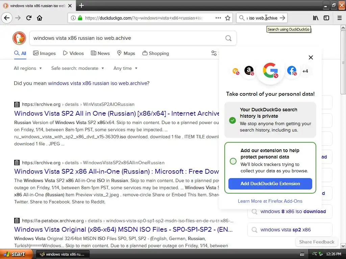Click the blocked Facebook tracker icon

tap(292, 71)
